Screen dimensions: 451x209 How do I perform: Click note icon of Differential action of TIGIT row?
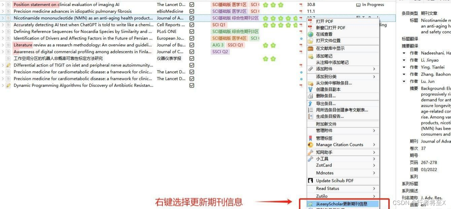8,65
